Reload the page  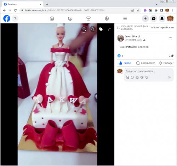15,10
